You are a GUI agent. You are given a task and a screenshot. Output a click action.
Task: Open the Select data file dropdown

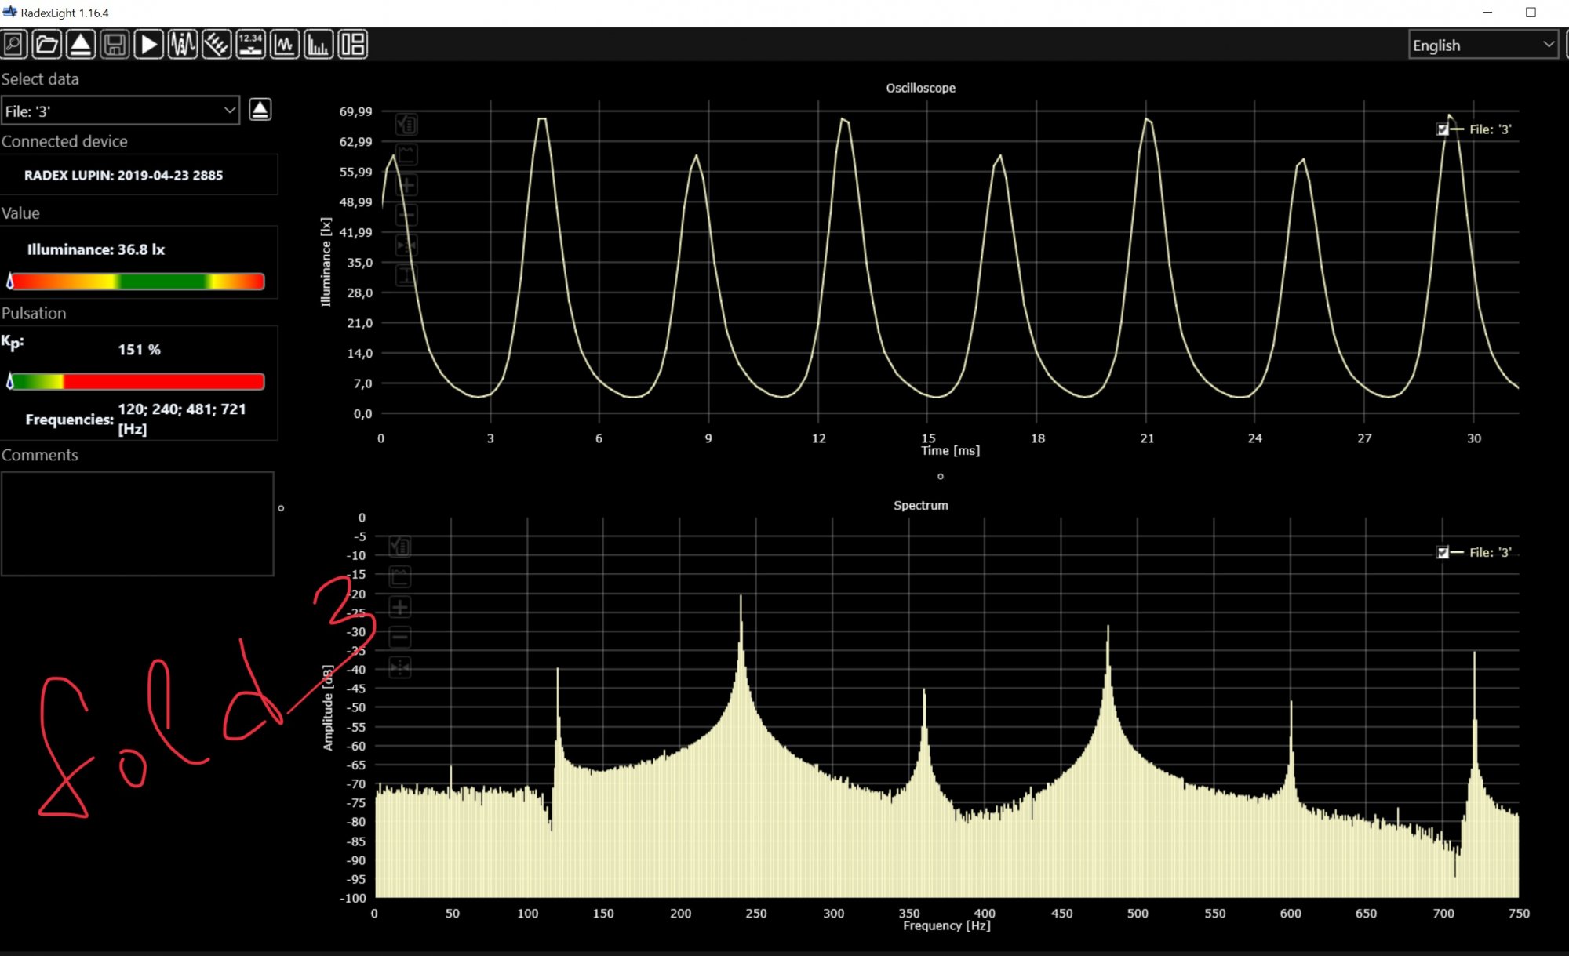[120, 111]
